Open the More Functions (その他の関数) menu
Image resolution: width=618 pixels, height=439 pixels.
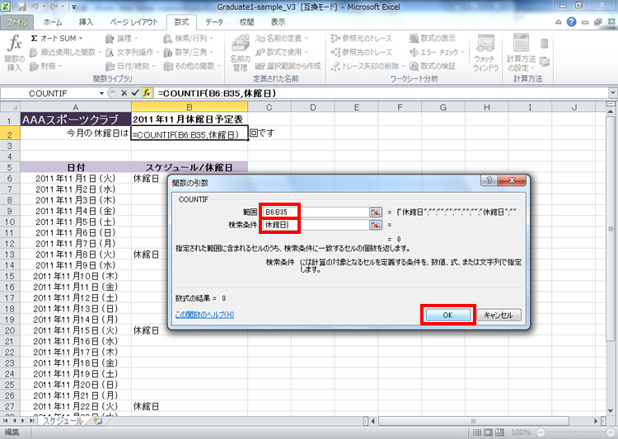192,66
